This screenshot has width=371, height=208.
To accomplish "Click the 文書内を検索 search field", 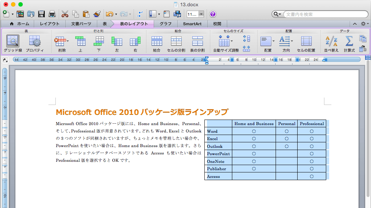I will point(325,14).
